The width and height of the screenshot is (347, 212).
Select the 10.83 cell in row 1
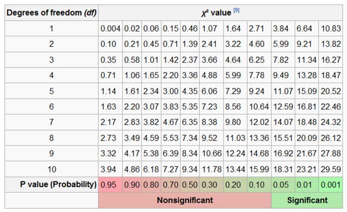(330, 29)
